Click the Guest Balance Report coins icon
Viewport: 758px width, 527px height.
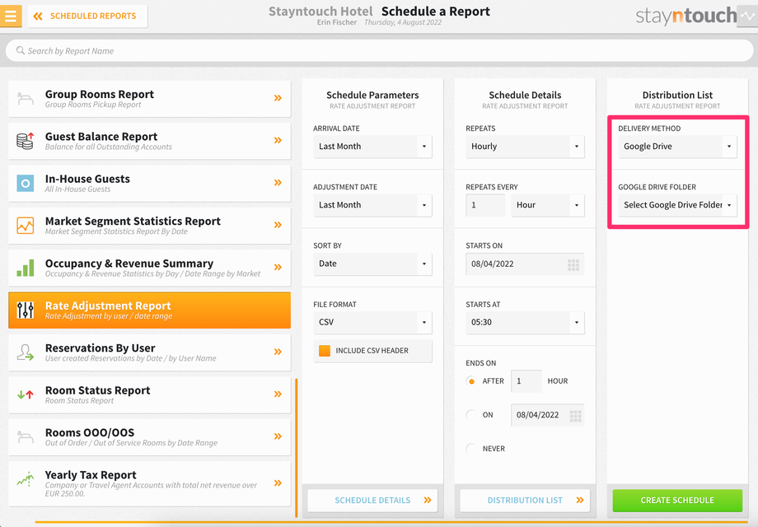[x=26, y=141]
